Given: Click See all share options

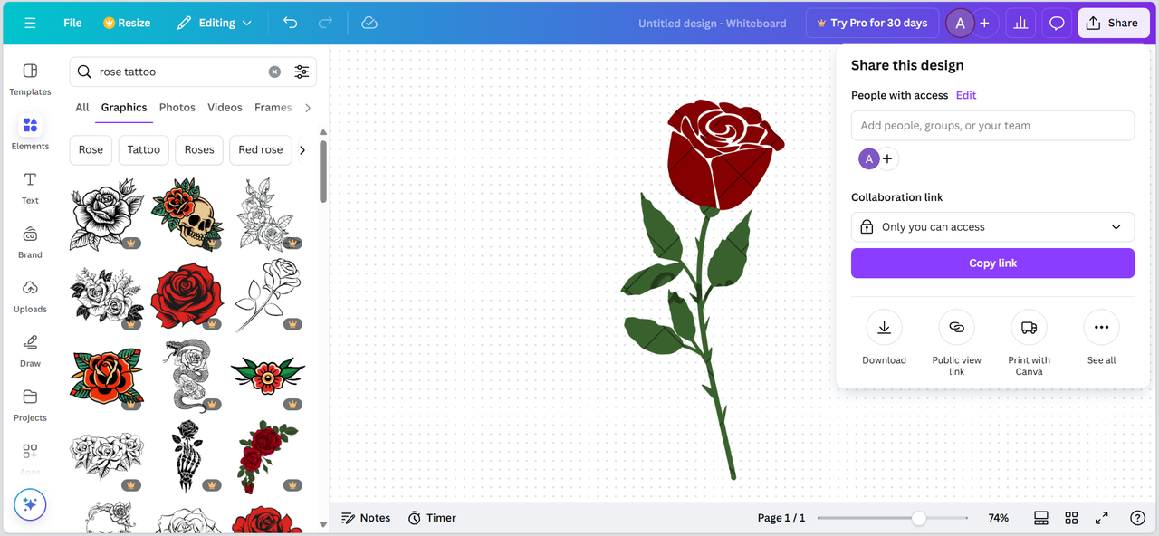Looking at the screenshot, I should pyautogui.click(x=1101, y=337).
